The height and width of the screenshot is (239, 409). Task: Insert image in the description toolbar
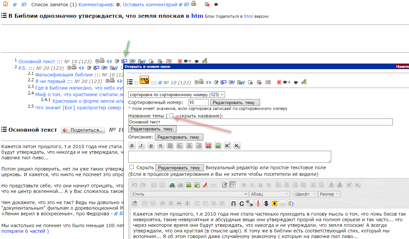(218, 146)
